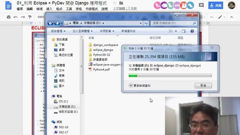Open the last-edit history link
The image size is (240, 135).
point(125,8)
